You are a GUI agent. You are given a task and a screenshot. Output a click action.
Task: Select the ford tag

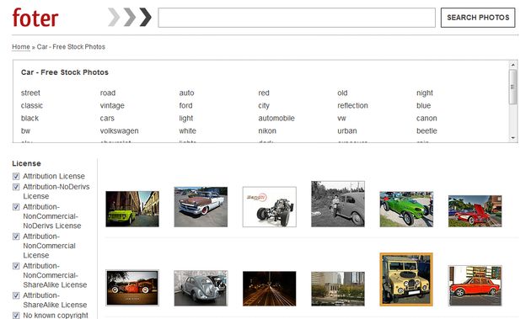(x=185, y=105)
